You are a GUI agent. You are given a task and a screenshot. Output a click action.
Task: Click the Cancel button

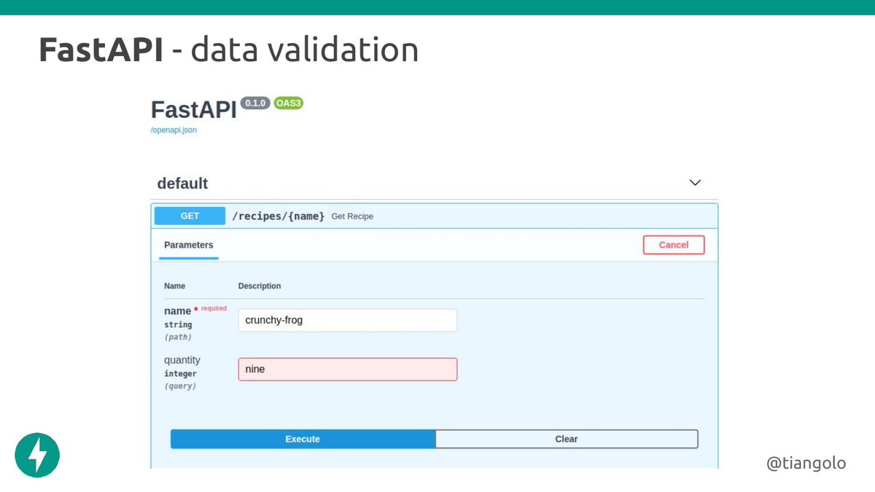pyautogui.click(x=674, y=245)
